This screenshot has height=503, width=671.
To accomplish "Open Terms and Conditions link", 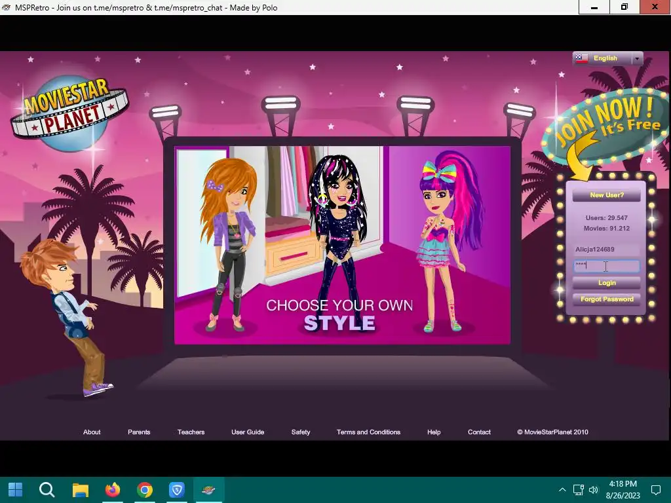I will pyautogui.click(x=368, y=432).
